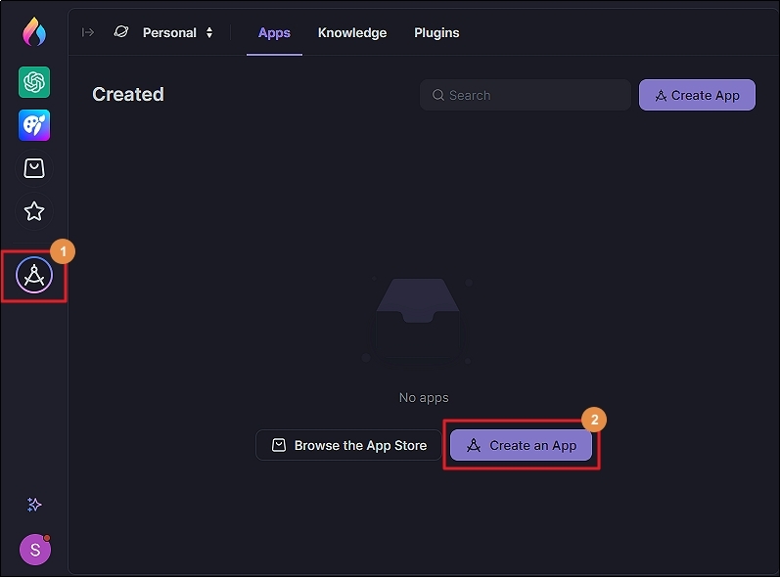This screenshot has width=780, height=578.
Task: Expand the sidebar with arrow icon
Action: click(x=88, y=32)
